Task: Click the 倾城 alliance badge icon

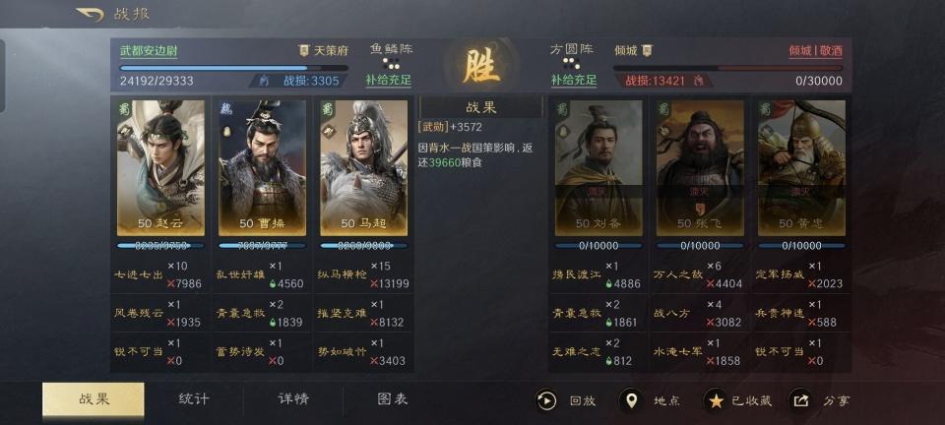Action: 648,50
